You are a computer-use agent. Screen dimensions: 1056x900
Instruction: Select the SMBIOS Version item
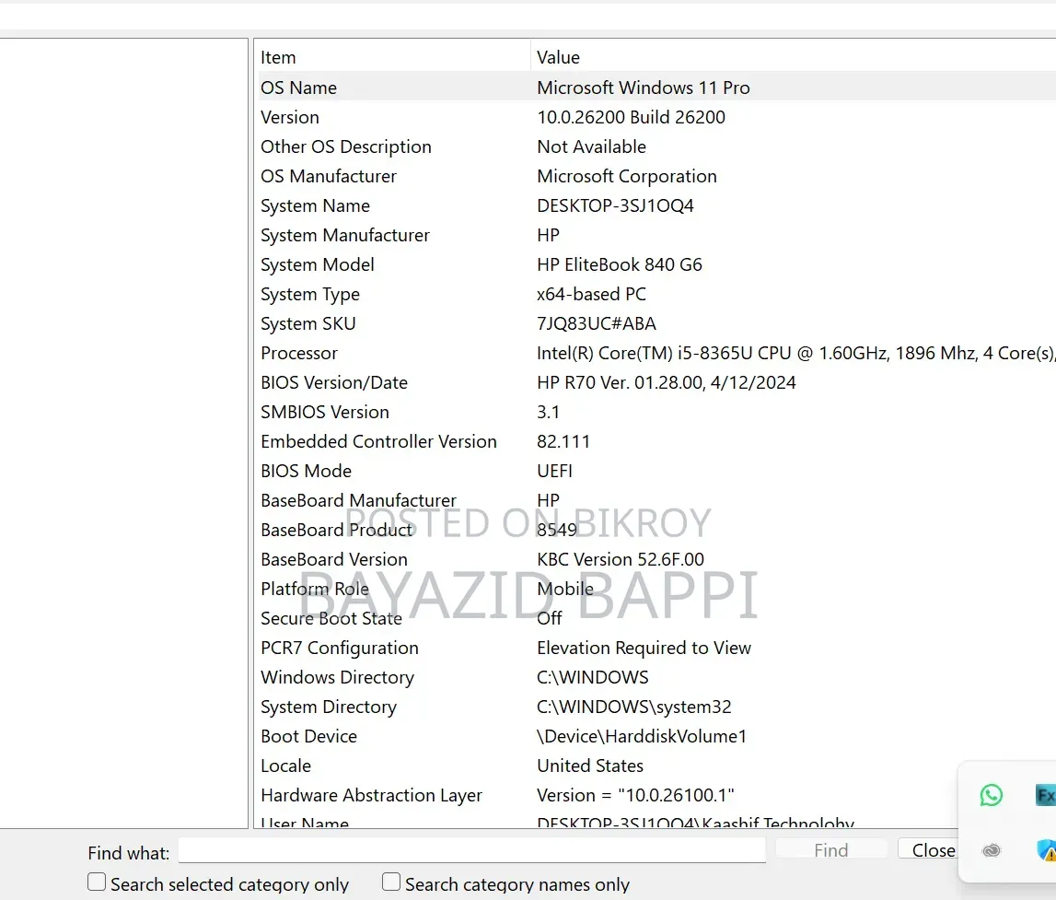click(325, 413)
